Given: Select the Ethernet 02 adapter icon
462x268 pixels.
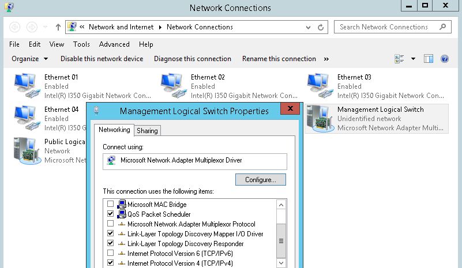Looking at the screenshot, I should coord(174,86).
